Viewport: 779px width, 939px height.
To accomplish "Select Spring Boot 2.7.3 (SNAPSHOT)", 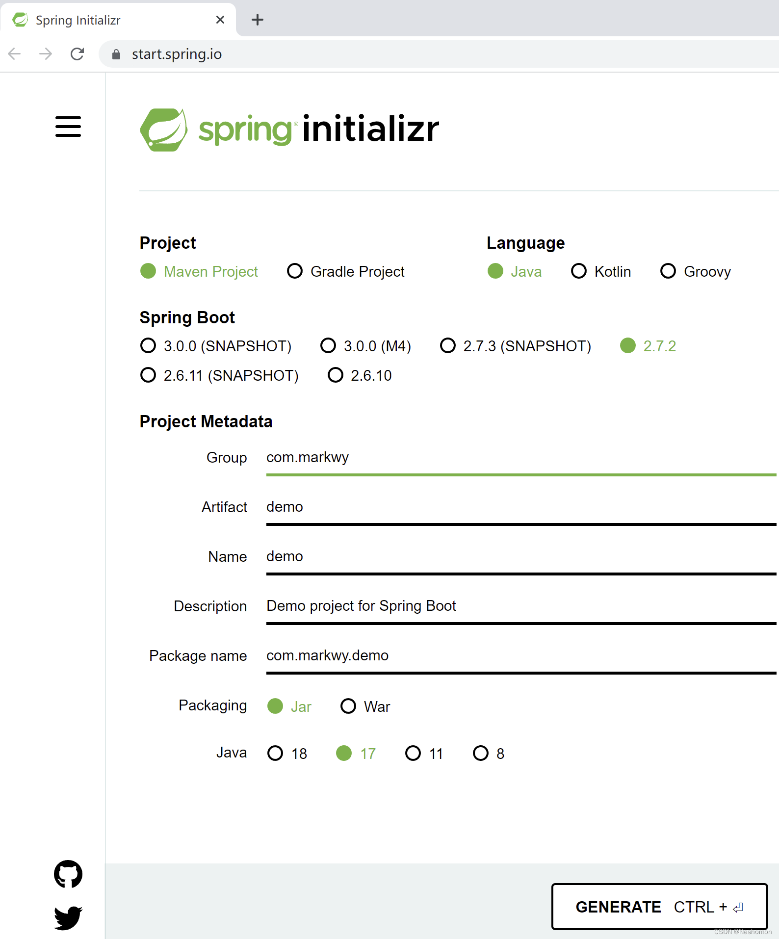I will 516,346.
